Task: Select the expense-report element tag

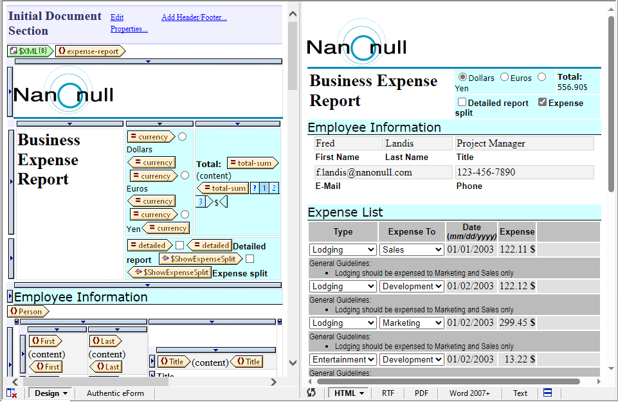Action: [x=90, y=51]
